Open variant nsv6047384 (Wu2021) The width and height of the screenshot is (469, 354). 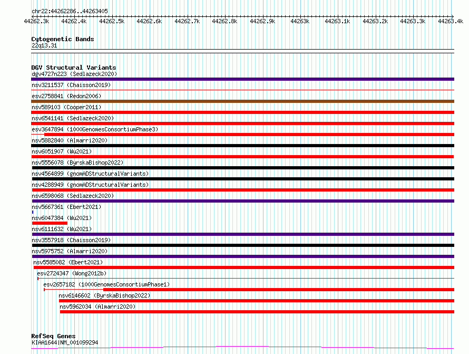(x=62, y=218)
